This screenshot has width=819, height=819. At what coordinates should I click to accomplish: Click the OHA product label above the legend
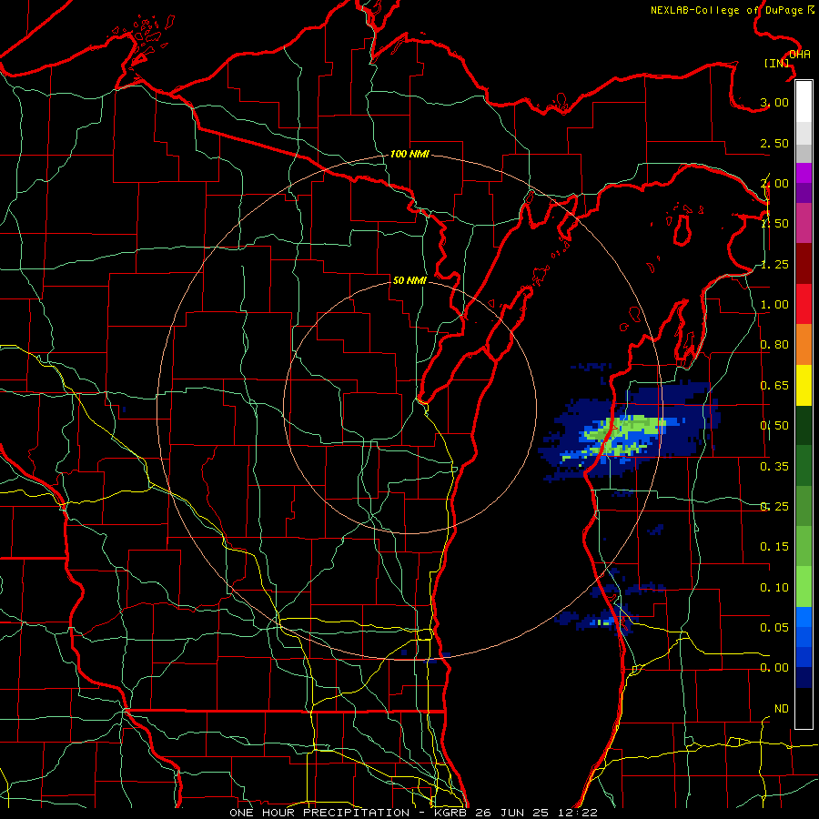click(x=800, y=54)
